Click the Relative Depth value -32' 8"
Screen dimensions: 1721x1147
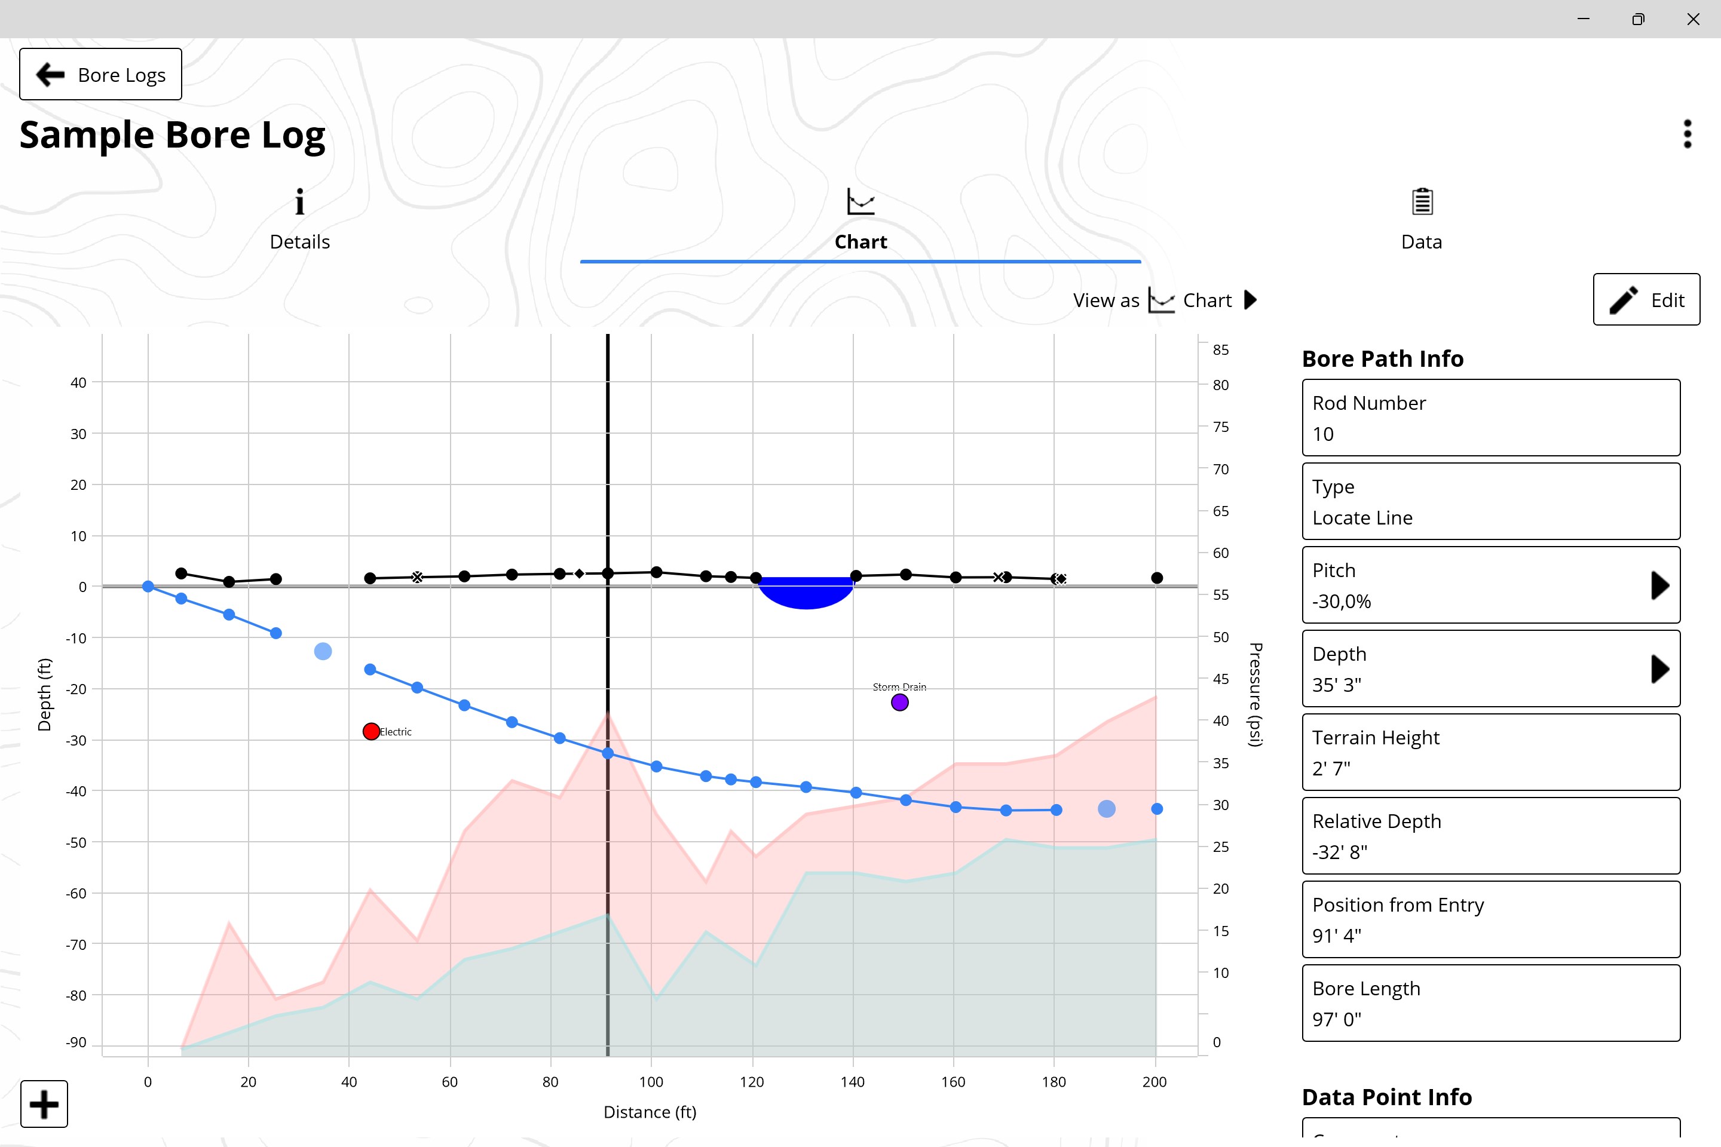(1339, 852)
